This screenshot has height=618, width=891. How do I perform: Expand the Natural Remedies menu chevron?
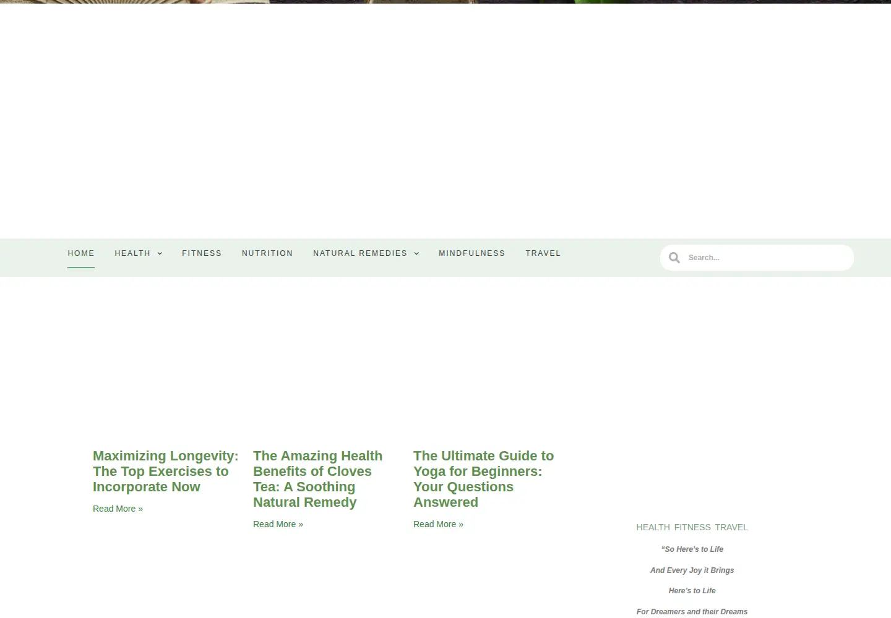point(416,253)
